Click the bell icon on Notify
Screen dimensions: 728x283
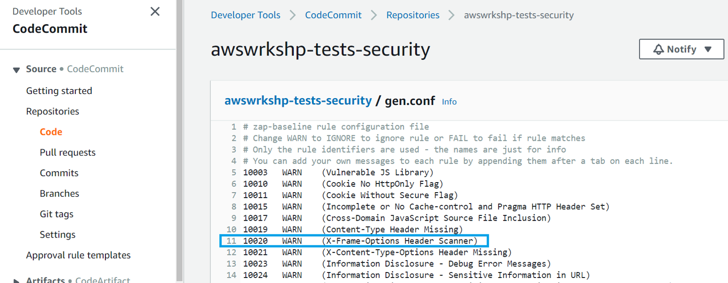click(659, 49)
